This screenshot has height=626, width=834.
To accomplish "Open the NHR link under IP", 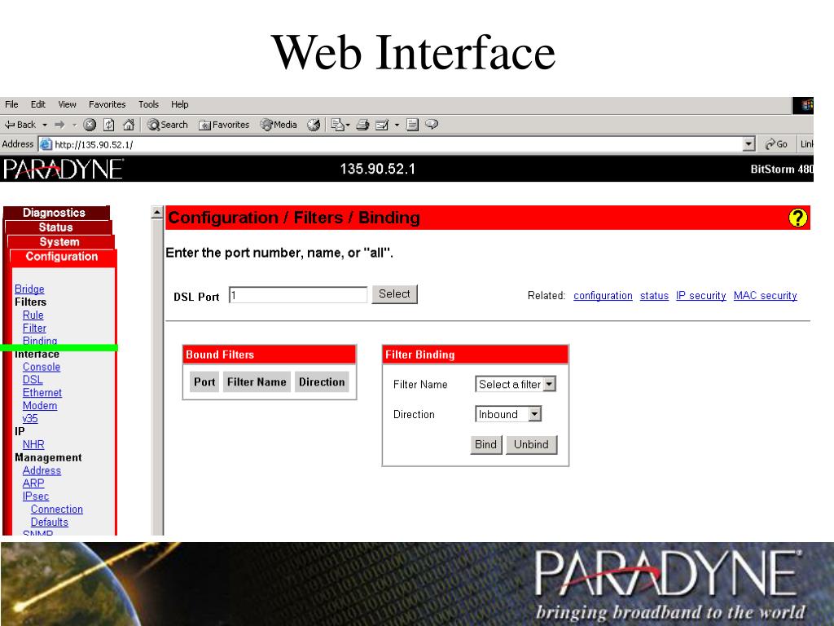I will tap(33, 444).
